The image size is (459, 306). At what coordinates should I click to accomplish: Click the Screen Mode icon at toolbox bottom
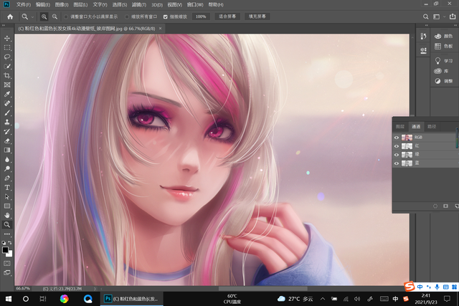[x=7, y=272]
